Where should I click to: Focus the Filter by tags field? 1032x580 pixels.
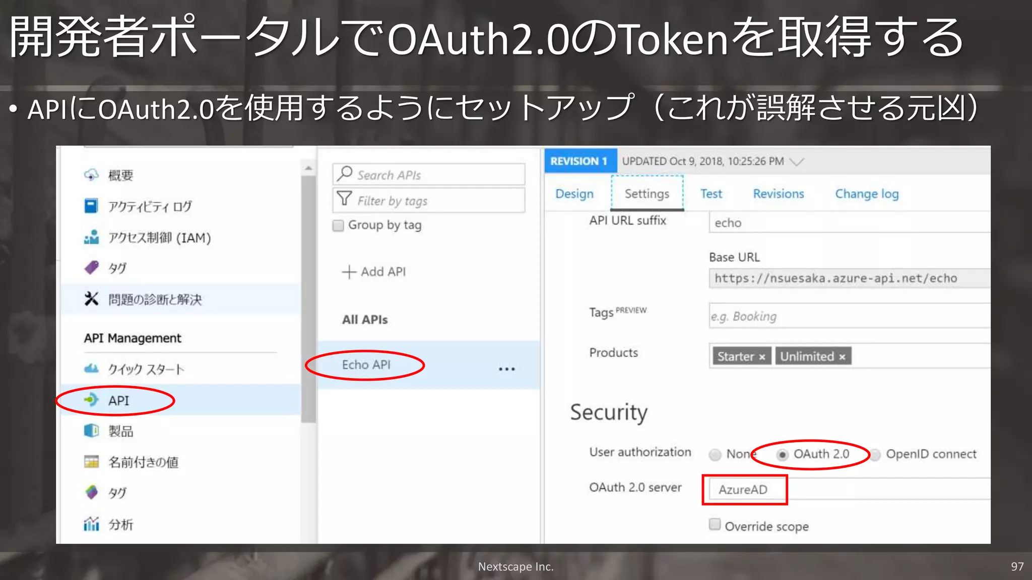(429, 200)
